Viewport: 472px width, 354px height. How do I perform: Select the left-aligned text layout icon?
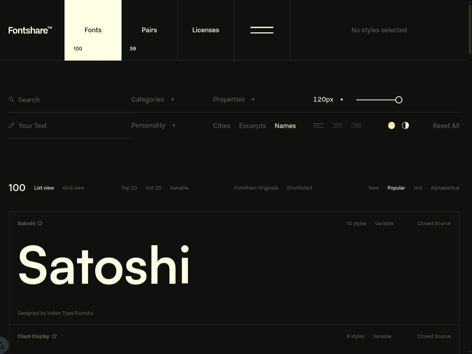(x=318, y=125)
